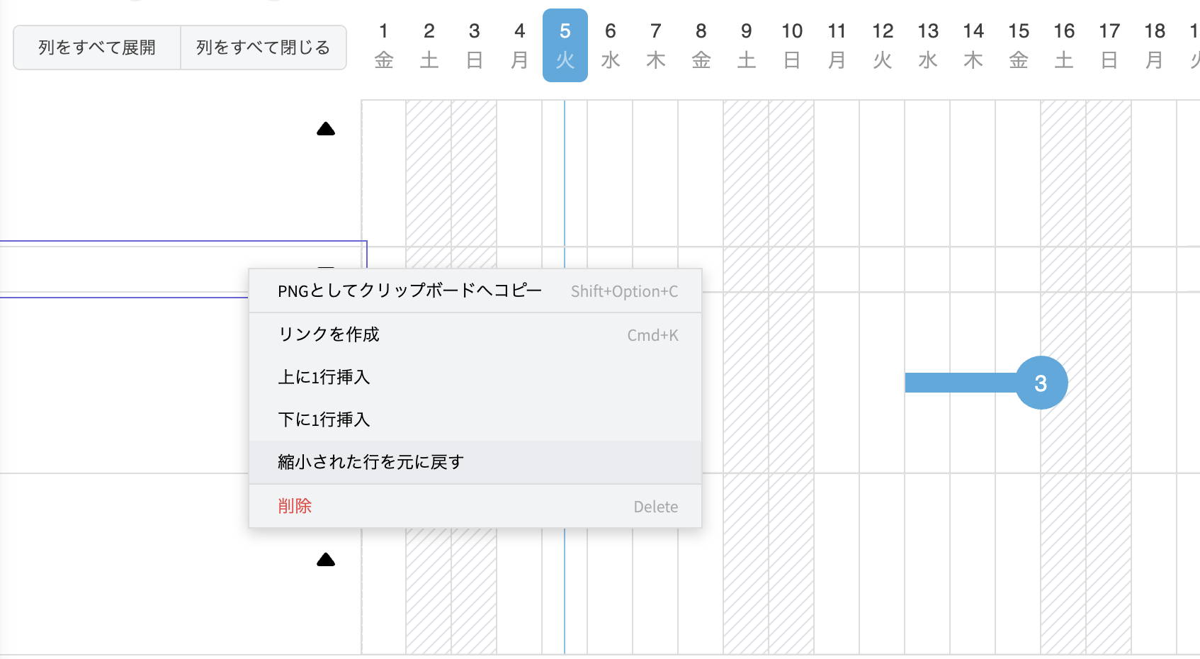This screenshot has width=1200, height=659.
Task: Collapse the top row triangle arrow
Action: [x=326, y=129]
